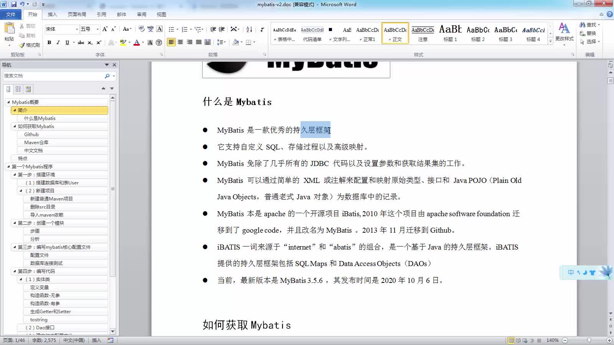The width and height of the screenshot is (614, 345).
Task: Click the Paste (粘贴) clipboard icon
Action: coord(9,29)
